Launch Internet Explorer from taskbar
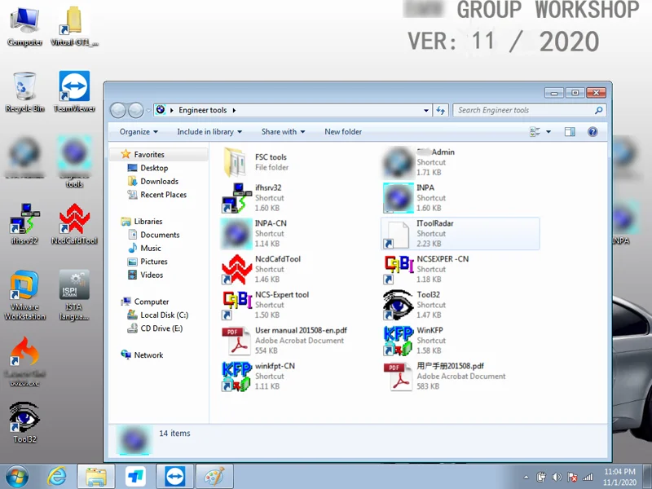The height and width of the screenshot is (489, 652). click(x=56, y=476)
